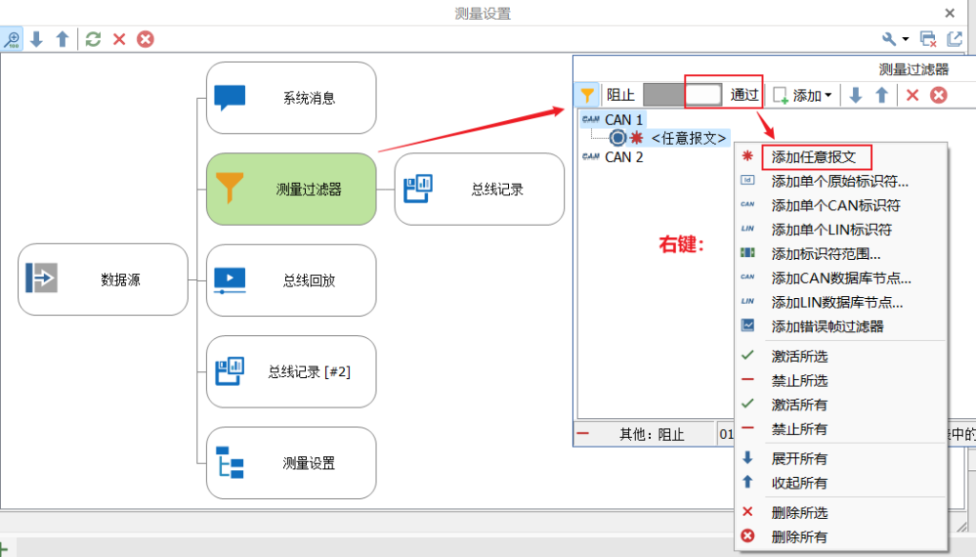Click the refresh icon in main toolbar
Screen dimensions: 976x557
(92, 39)
